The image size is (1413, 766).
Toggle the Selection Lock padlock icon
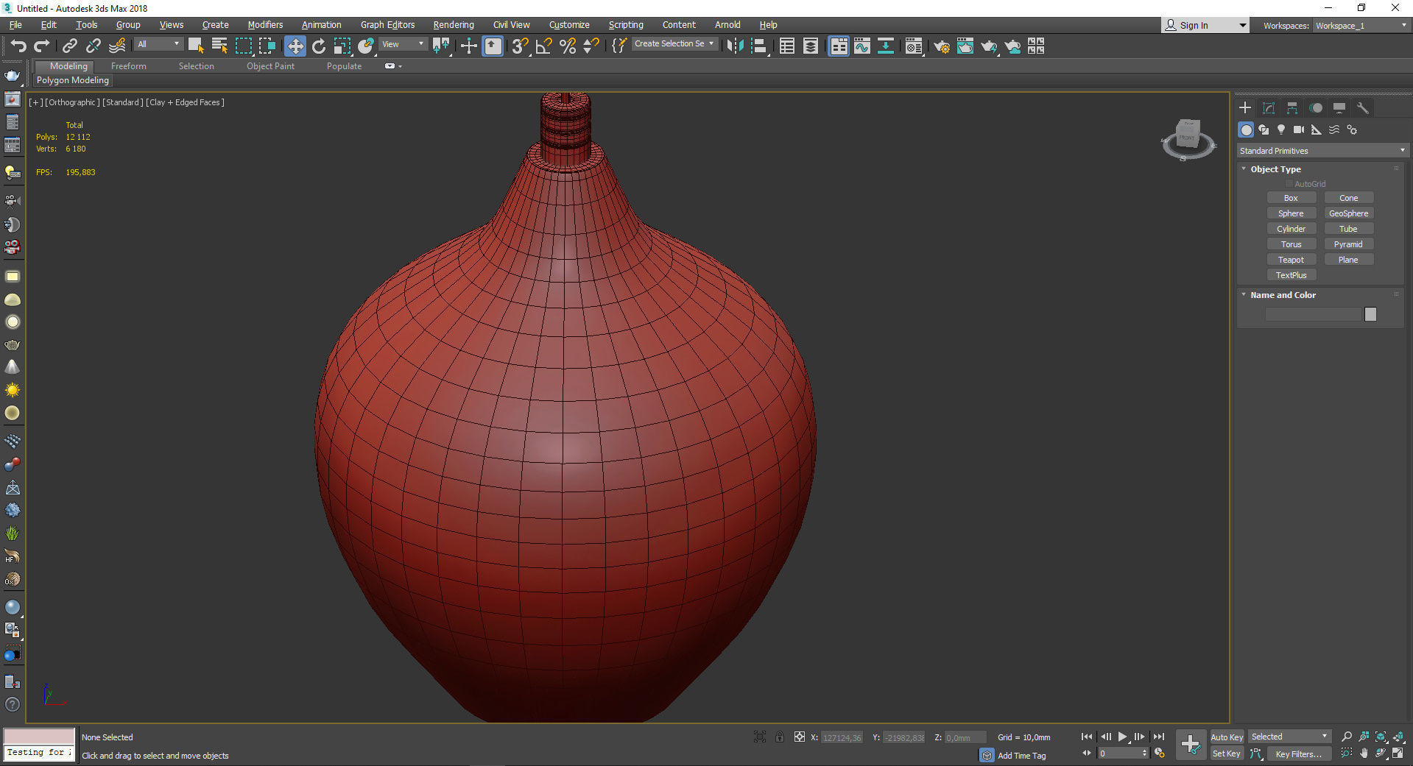click(780, 737)
